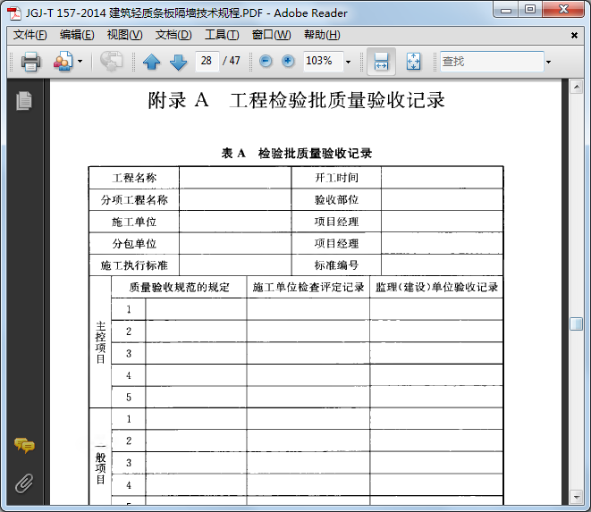Open the 帮助(H) menu
591x512 pixels.
[x=322, y=35]
